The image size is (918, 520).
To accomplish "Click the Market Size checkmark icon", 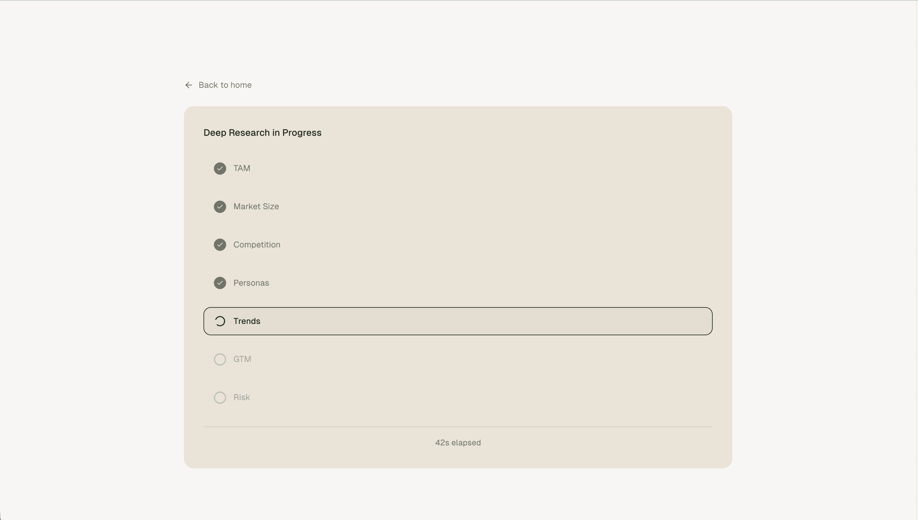I will click(x=220, y=207).
